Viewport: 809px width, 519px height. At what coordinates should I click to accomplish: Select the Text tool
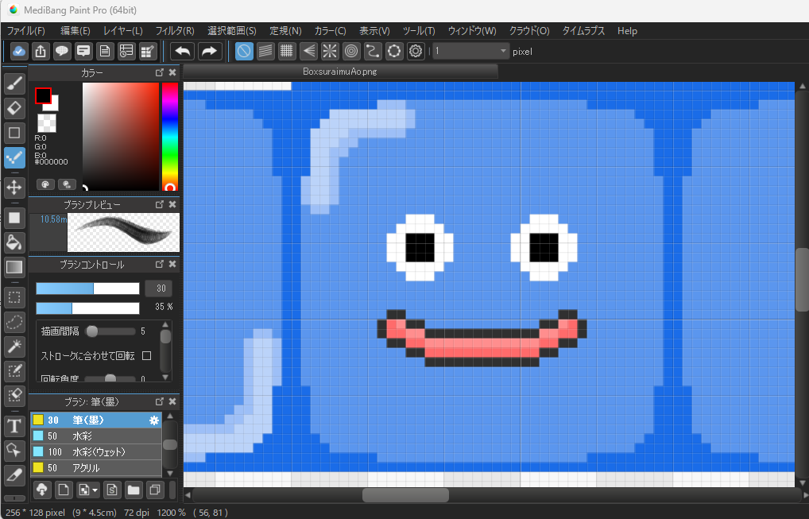coord(14,426)
